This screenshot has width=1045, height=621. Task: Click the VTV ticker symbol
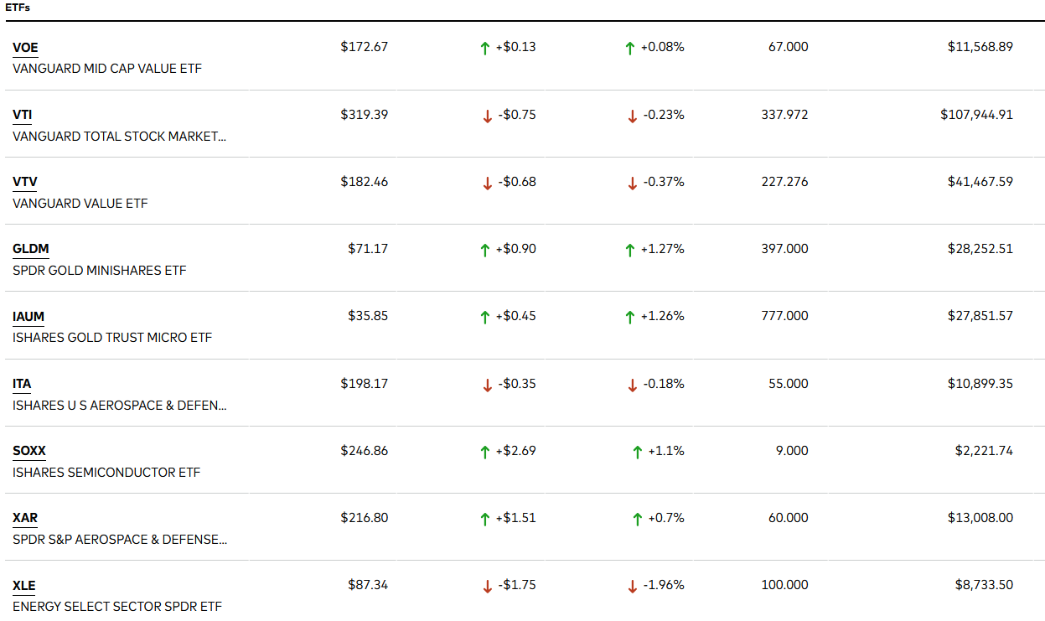pos(25,182)
